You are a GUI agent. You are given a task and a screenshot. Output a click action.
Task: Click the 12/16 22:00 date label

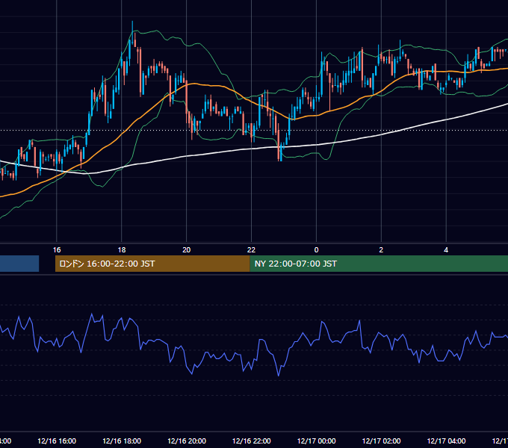coord(252,441)
